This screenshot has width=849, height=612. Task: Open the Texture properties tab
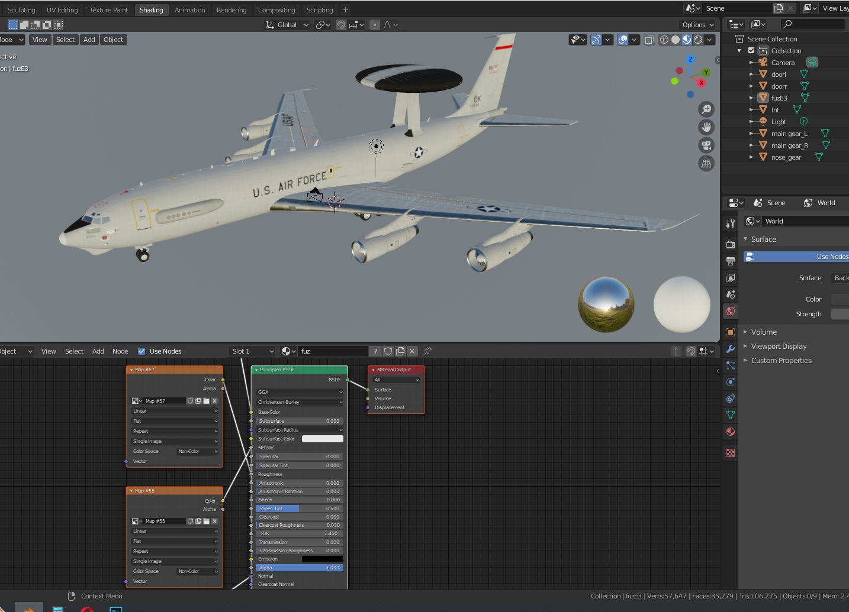click(731, 453)
